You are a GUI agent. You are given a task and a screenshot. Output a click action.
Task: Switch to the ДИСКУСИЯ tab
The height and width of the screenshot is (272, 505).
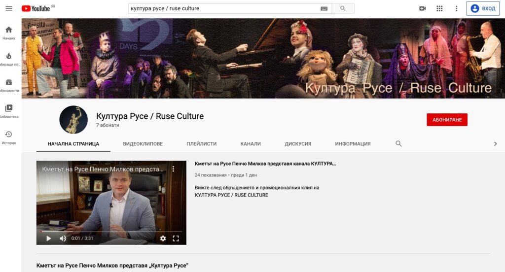[x=297, y=144]
